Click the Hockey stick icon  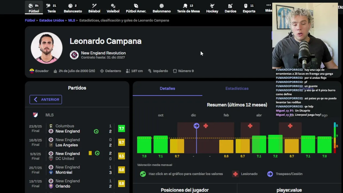pyautogui.click(x=212, y=6)
